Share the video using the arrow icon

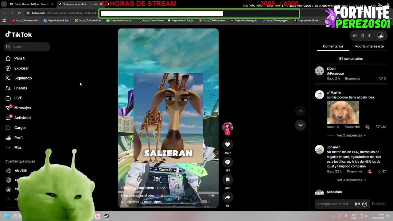[x=228, y=197]
